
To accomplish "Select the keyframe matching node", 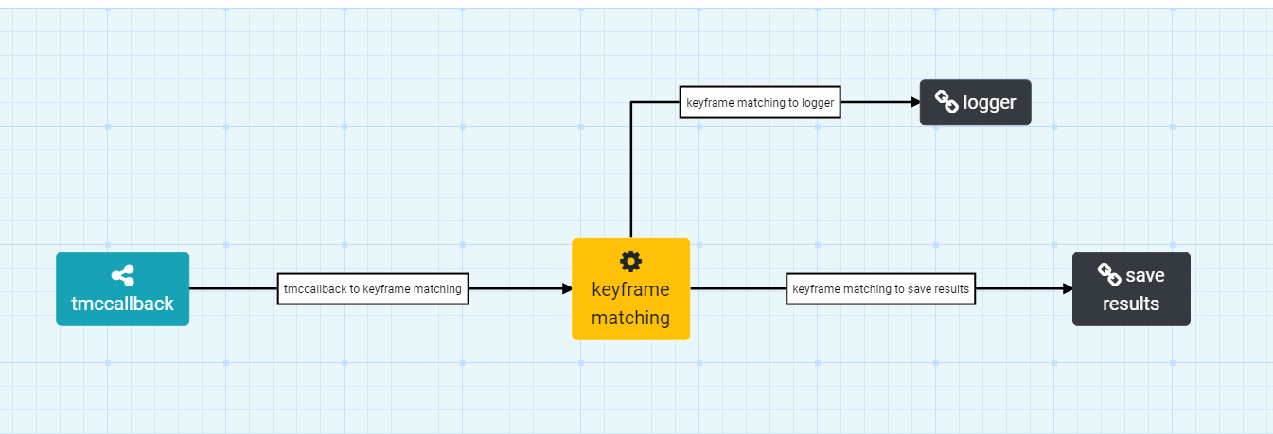I will (630, 289).
